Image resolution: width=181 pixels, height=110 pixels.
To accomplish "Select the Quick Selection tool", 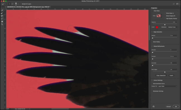I will 2,10.
